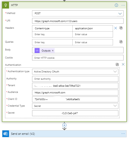Open the HTTP action ellipsis menu
This screenshot has width=130, height=141.
123,5
